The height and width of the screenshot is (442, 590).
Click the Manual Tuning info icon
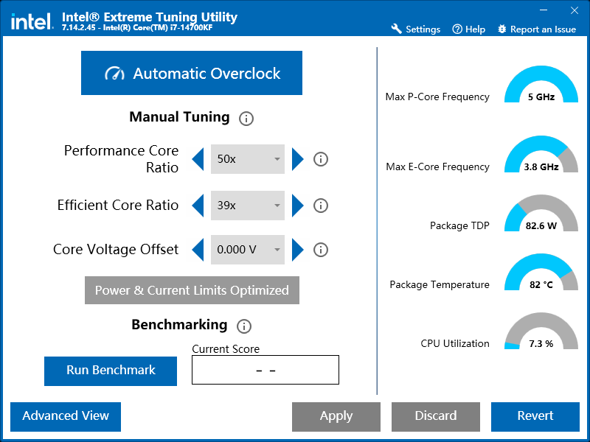pos(246,118)
